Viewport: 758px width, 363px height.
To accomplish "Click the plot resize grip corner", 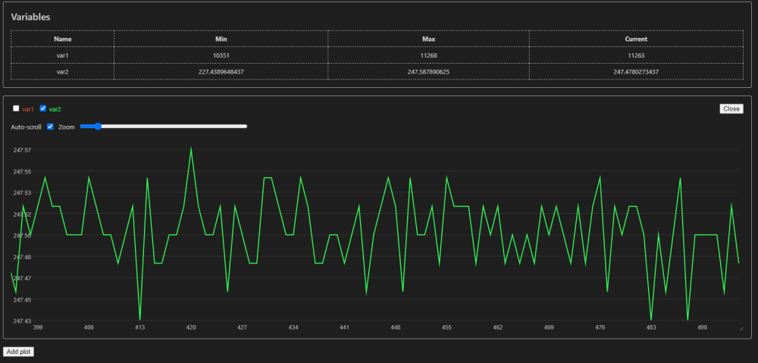I will pyautogui.click(x=741, y=329).
